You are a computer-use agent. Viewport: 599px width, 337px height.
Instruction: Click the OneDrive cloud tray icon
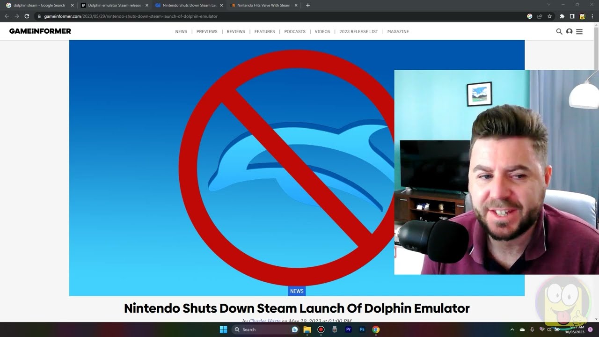pyautogui.click(x=522, y=330)
